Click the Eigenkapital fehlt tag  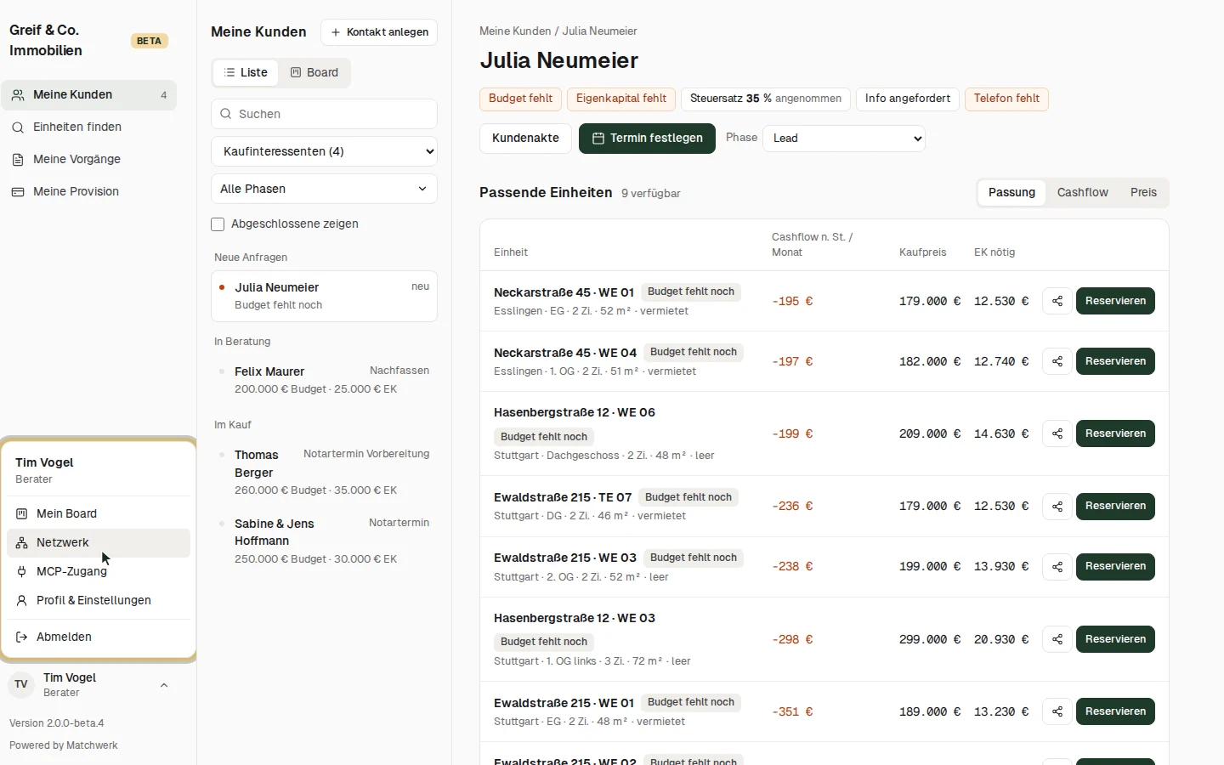click(621, 99)
